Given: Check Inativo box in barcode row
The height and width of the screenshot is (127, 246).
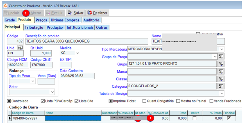Looking at the screenshot, I should tap(194, 118).
